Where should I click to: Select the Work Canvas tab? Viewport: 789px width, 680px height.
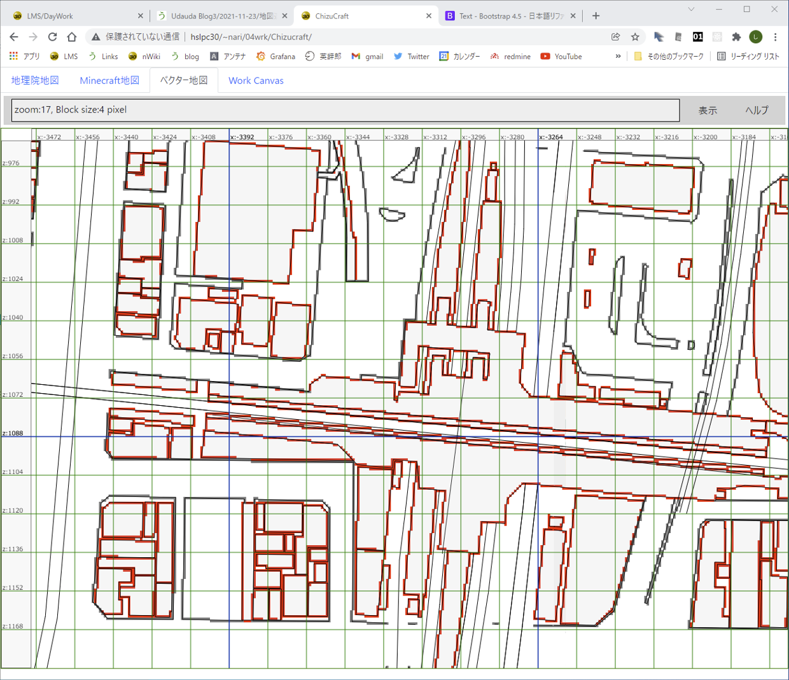(256, 81)
